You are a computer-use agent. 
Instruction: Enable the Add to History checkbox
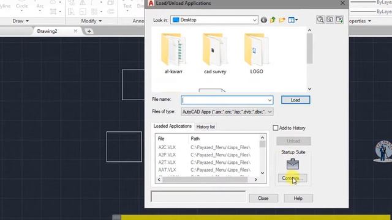pos(275,128)
